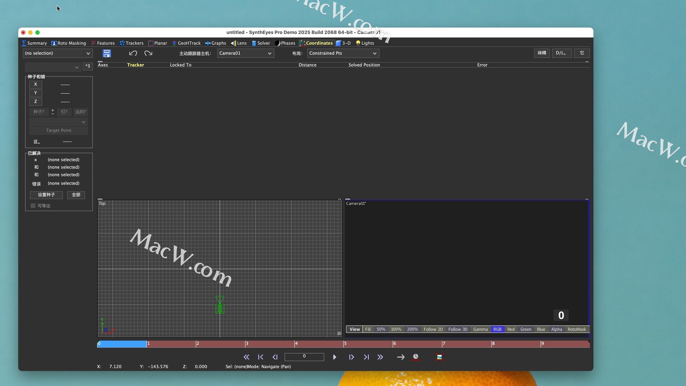Open the 3-D room
The height and width of the screenshot is (386, 686).
(x=343, y=43)
